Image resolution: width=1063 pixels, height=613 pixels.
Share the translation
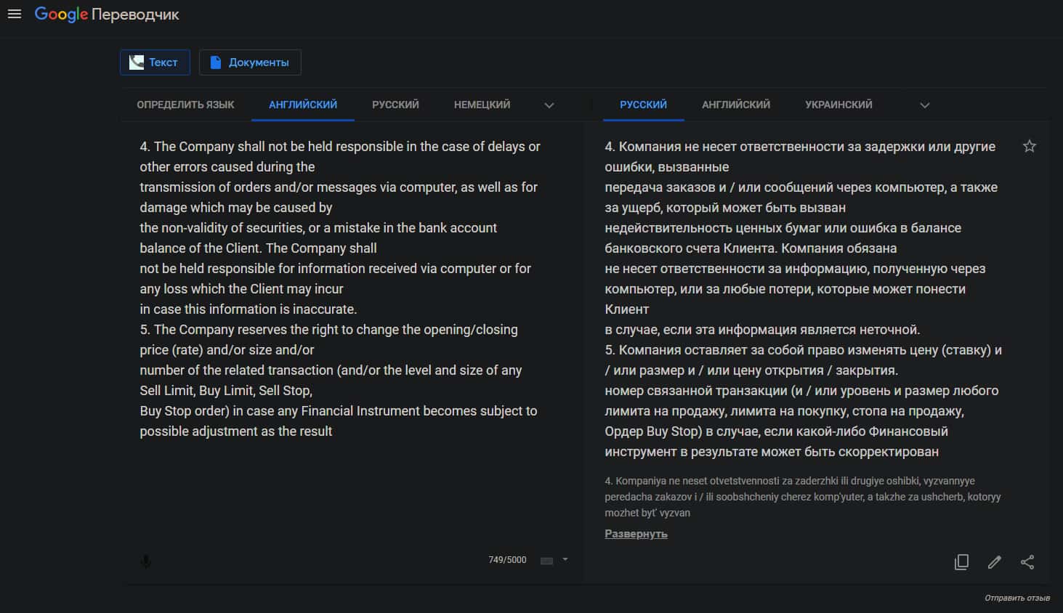point(1027,561)
